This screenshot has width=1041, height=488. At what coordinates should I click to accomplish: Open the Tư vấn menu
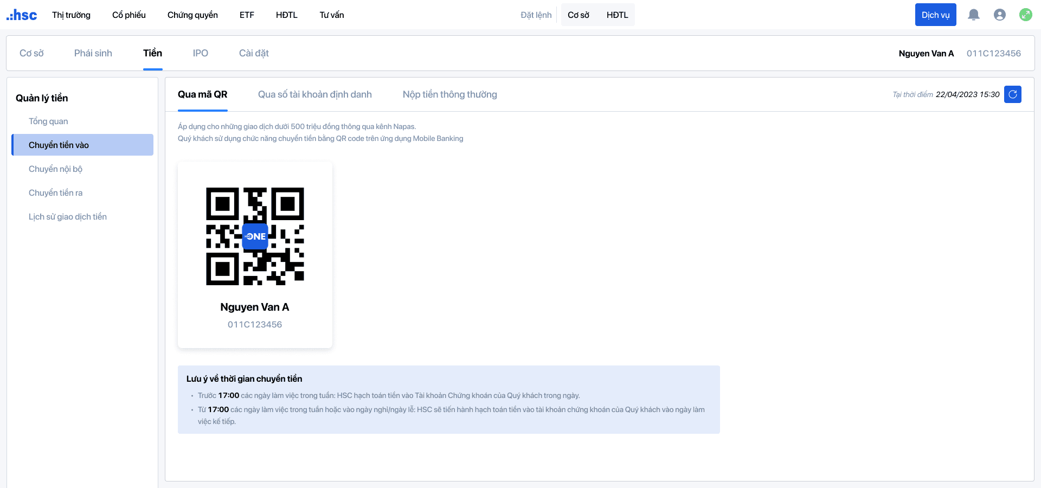[x=332, y=15]
